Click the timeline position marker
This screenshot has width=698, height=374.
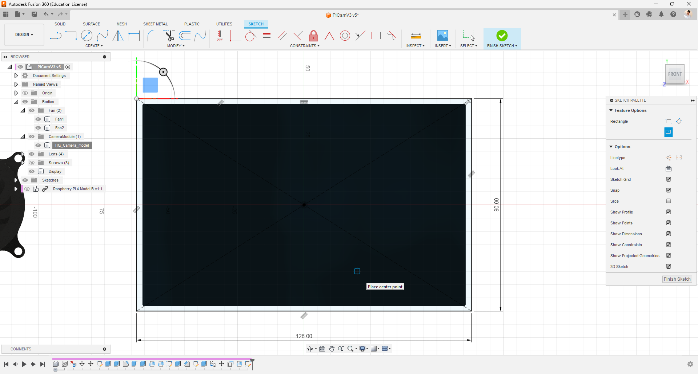pyautogui.click(x=252, y=363)
